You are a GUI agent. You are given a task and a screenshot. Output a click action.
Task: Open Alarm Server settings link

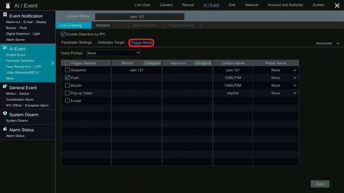coord(15,40)
